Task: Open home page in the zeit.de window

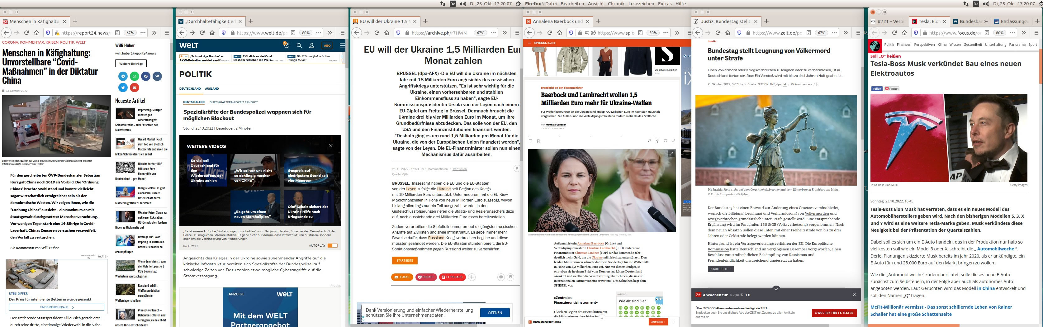Action: click(728, 33)
